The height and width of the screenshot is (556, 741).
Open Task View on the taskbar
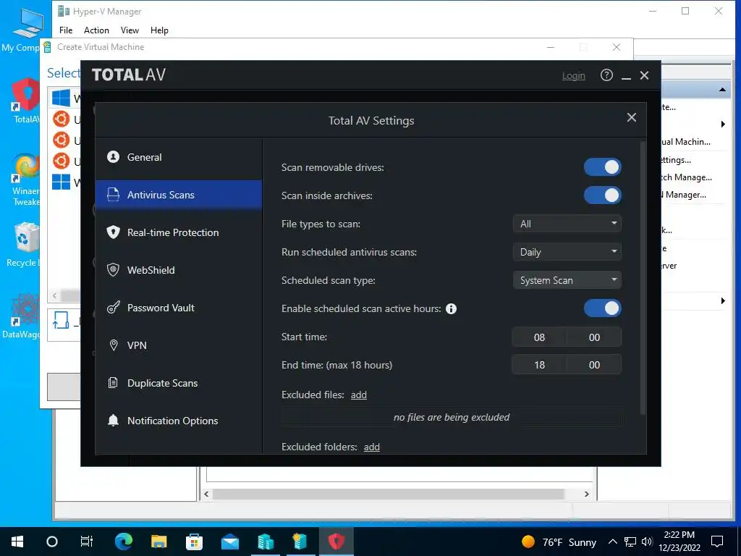click(x=87, y=542)
